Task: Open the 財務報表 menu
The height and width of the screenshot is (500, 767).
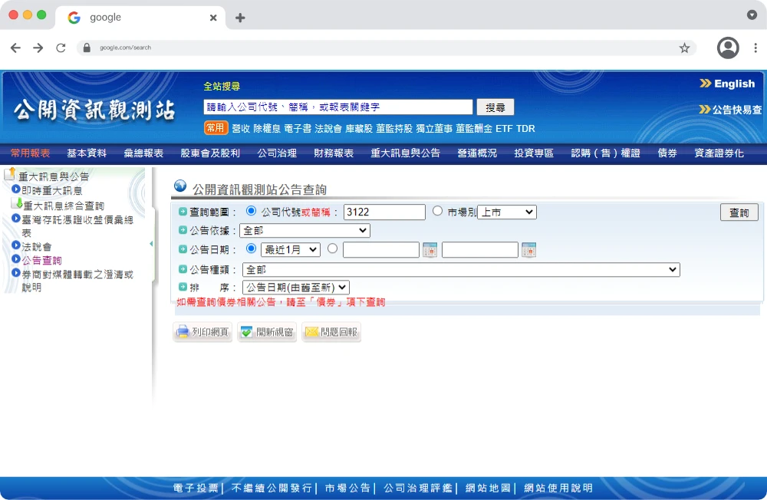Action: tap(334, 153)
